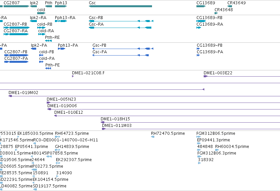This screenshot has width=280, height=191.
Task: Click the Pph13-PA protein label
Action: point(68,45)
